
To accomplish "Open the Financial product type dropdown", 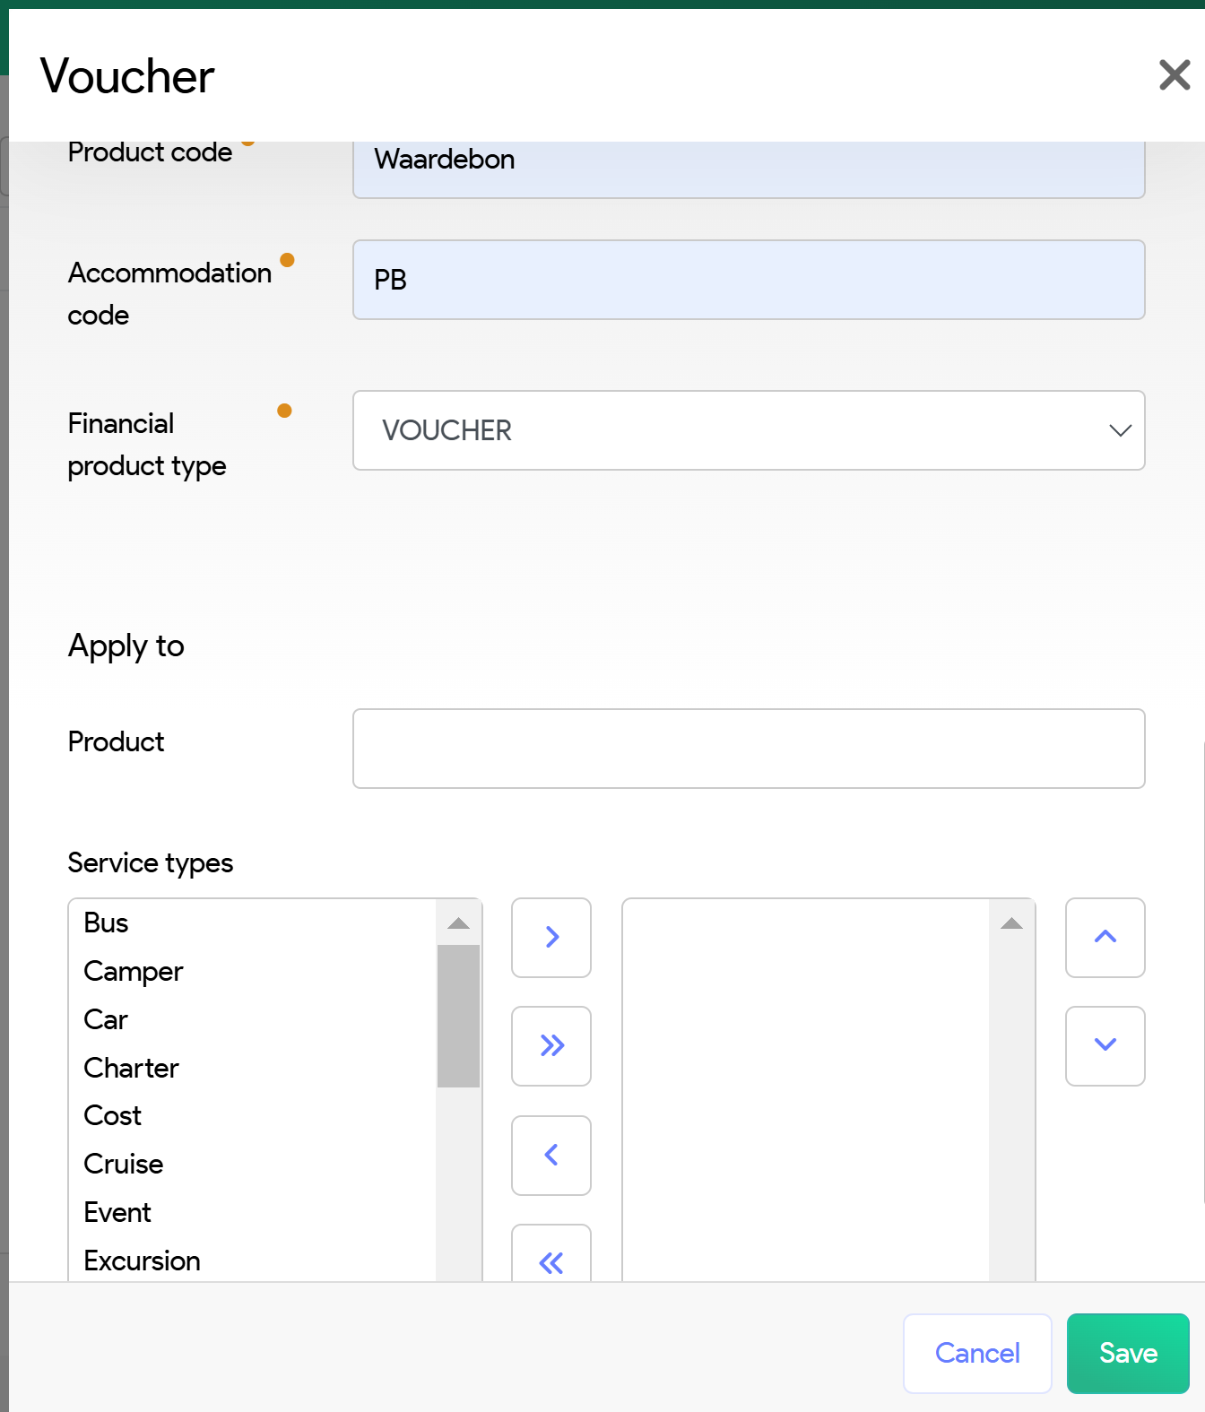I will coord(749,430).
